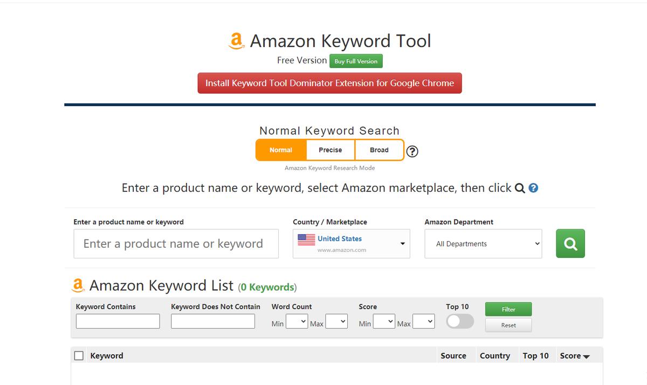Screen dimensions: 647x385
Task: Expand the All Departments dropdown
Action: [x=483, y=244]
